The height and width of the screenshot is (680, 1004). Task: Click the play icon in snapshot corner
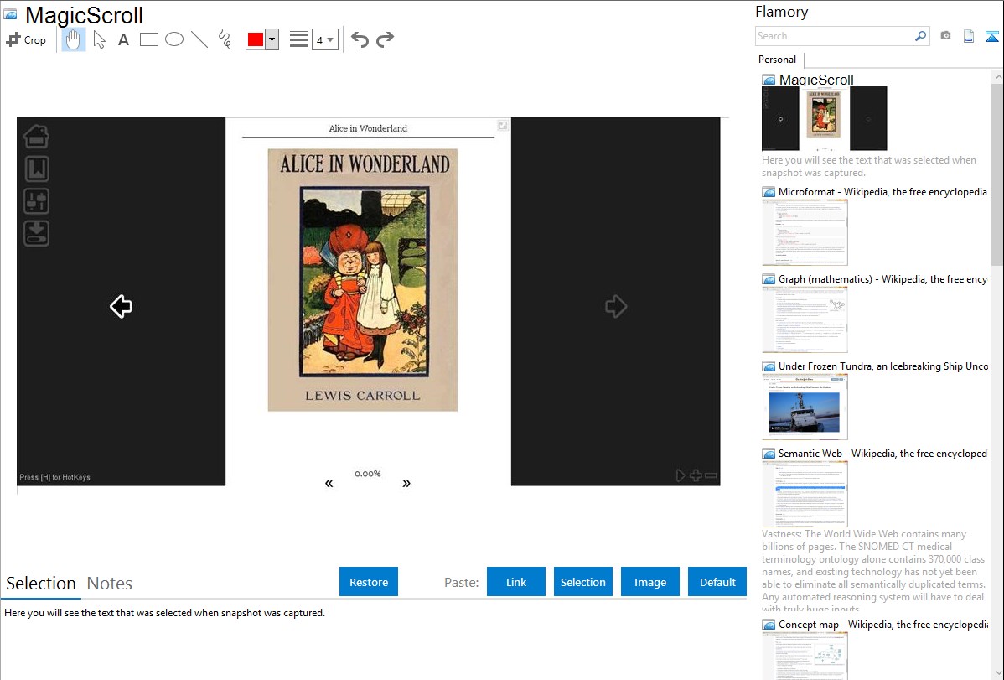[x=680, y=475]
